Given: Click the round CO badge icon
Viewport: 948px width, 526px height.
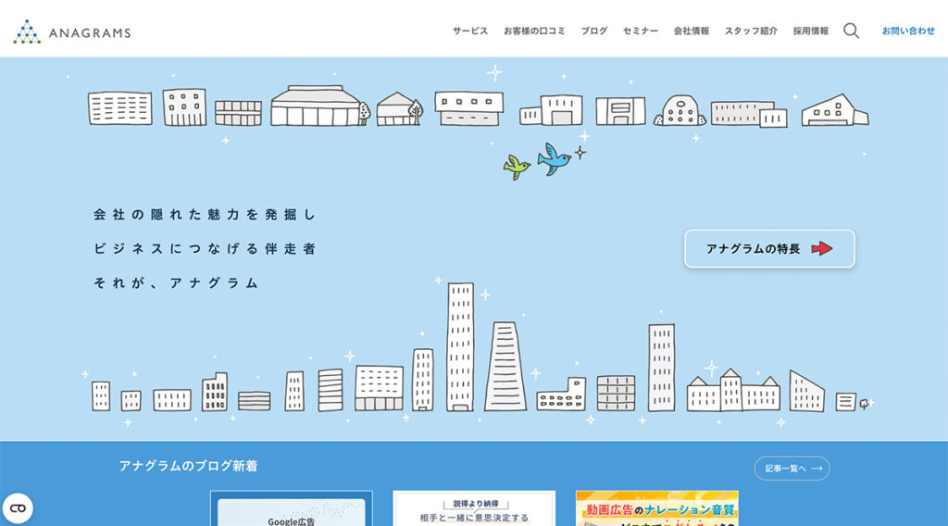Looking at the screenshot, I should pyautogui.click(x=18, y=508).
